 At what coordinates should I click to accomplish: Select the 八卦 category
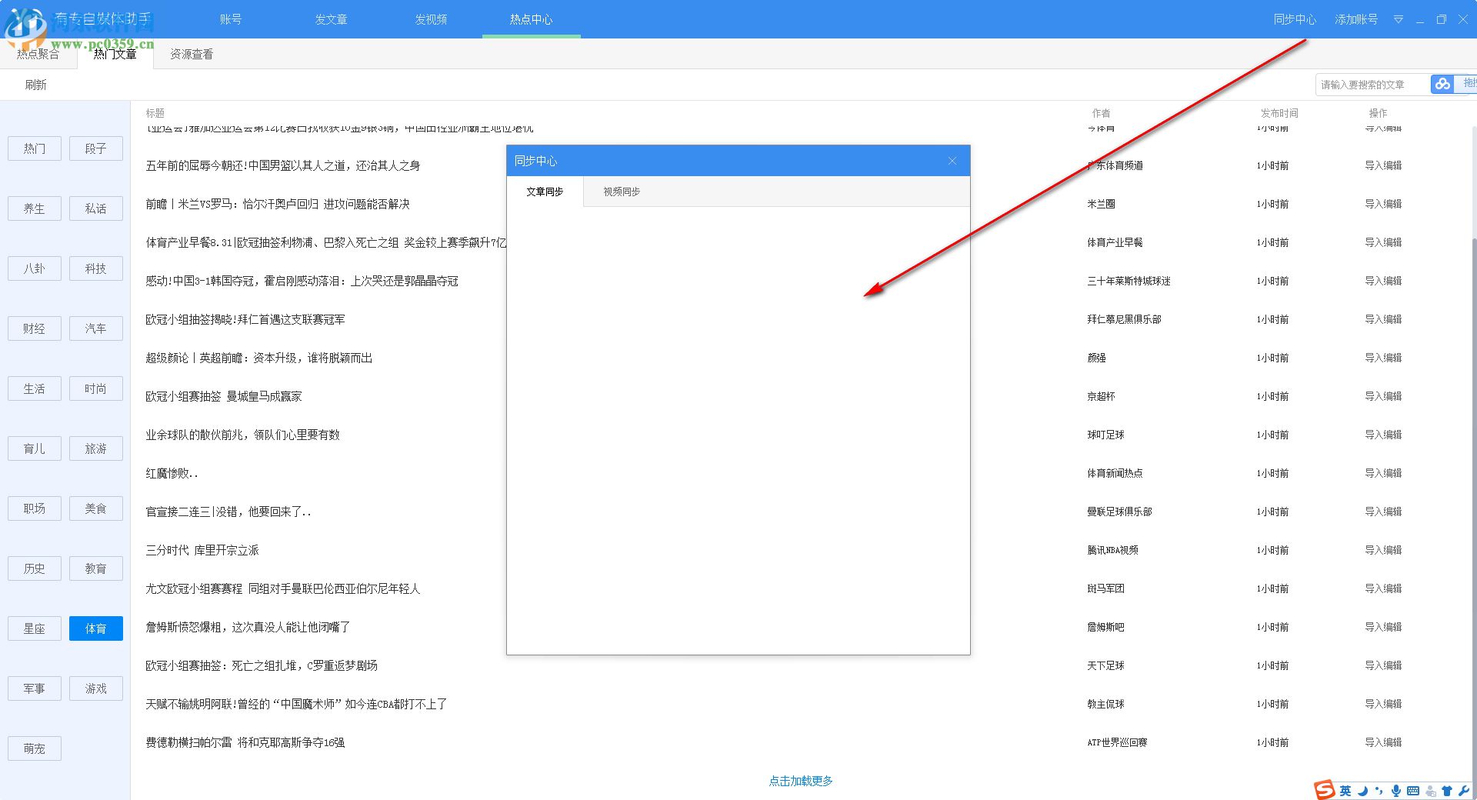pos(35,268)
